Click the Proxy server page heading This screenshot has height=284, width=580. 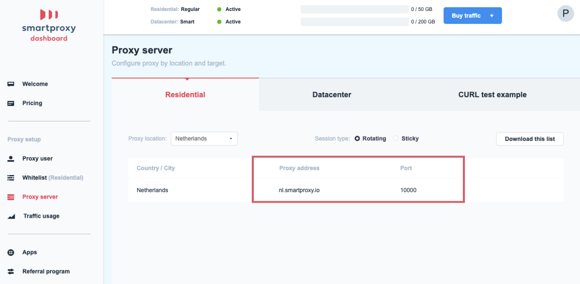142,50
